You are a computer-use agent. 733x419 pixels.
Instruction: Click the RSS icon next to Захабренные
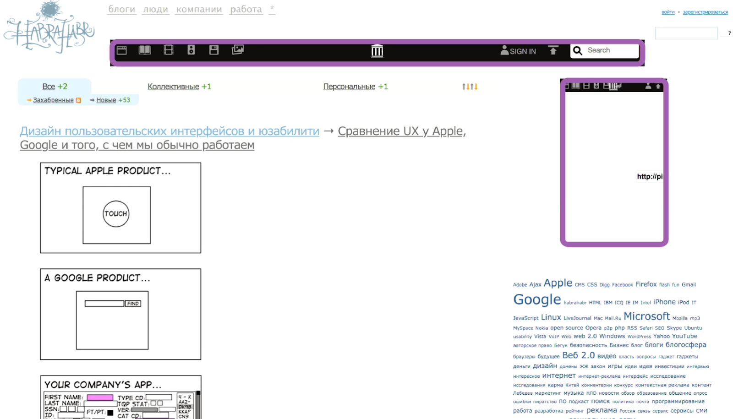point(78,100)
